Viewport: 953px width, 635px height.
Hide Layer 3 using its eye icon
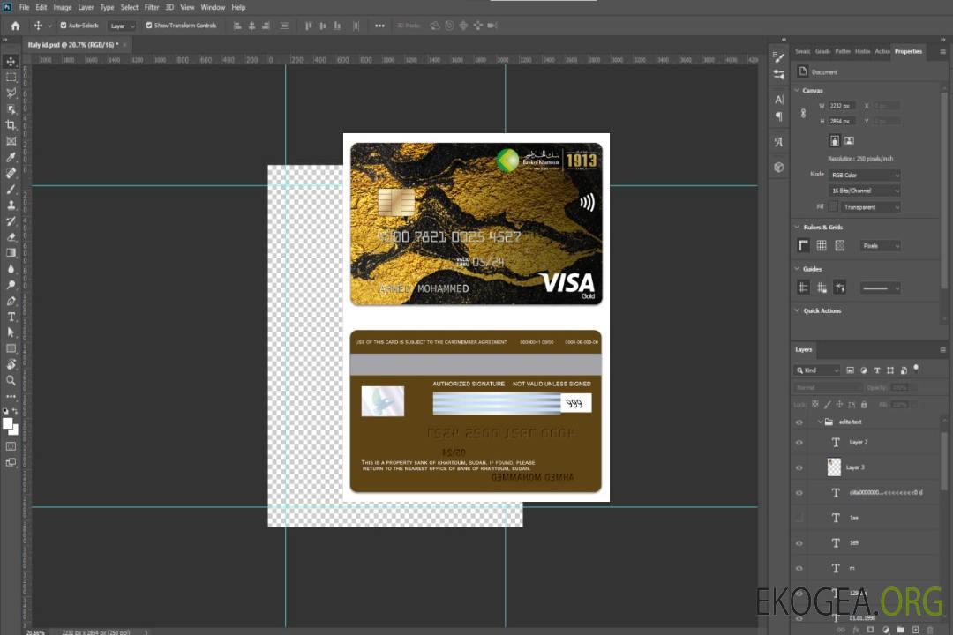point(799,467)
